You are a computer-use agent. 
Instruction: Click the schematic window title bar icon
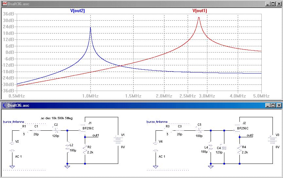pos(4,105)
